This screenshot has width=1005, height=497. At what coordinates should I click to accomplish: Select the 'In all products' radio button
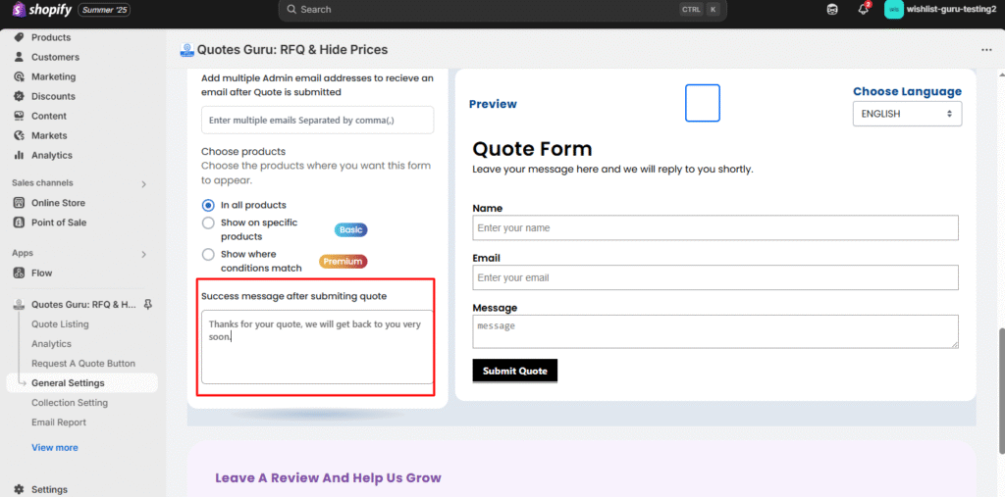[208, 205]
